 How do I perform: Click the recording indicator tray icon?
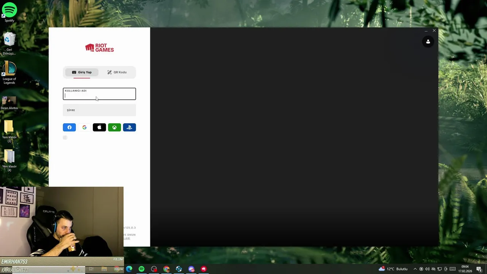click(x=421, y=269)
